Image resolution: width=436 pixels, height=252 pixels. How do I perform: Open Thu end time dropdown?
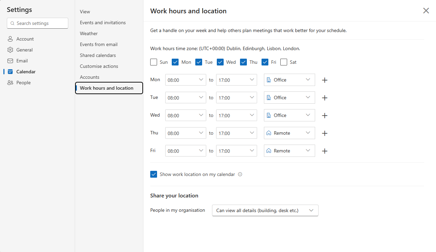tap(237, 133)
